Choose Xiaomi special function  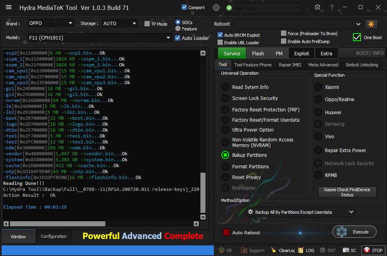pyautogui.click(x=318, y=87)
